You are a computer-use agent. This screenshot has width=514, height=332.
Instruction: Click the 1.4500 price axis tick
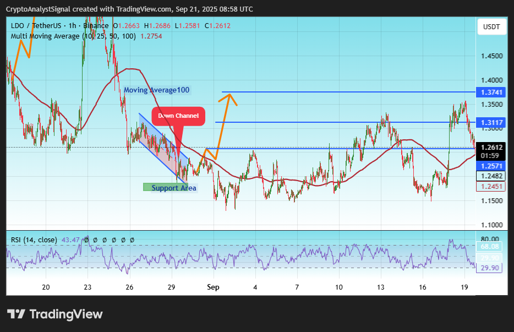491,56
